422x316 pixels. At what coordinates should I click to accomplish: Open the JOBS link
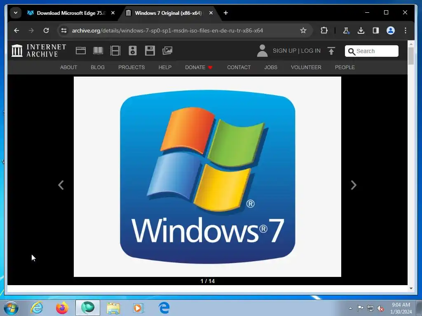271,67
